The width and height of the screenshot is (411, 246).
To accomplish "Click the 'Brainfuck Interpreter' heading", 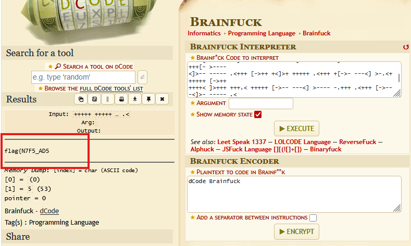I will coord(243,47).
